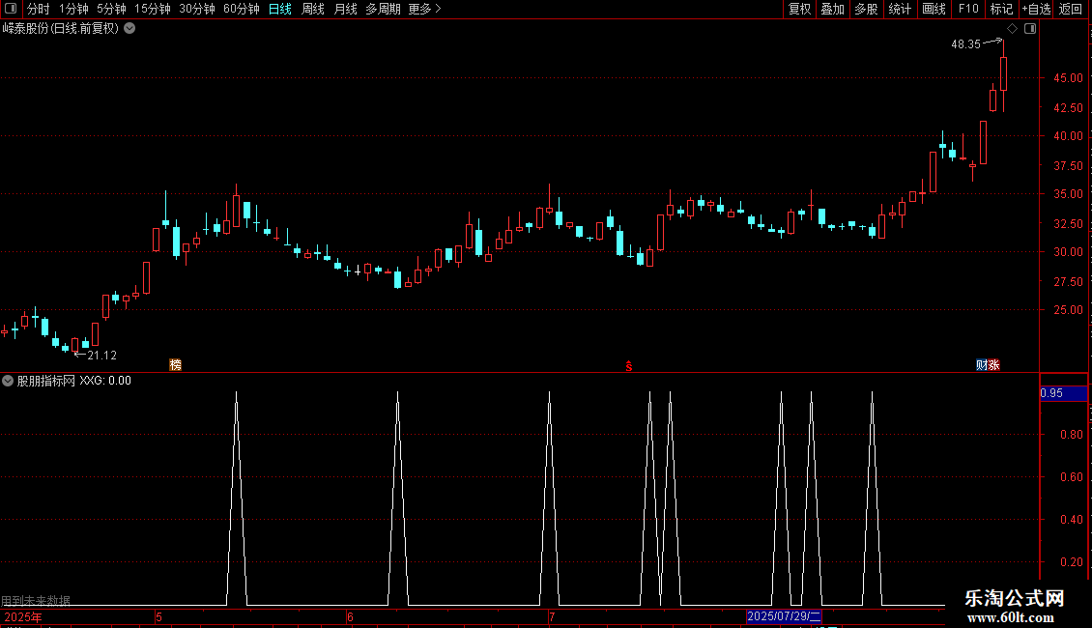1092x628 pixels.
Task: Open F10 company information
Action: [968, 9]
